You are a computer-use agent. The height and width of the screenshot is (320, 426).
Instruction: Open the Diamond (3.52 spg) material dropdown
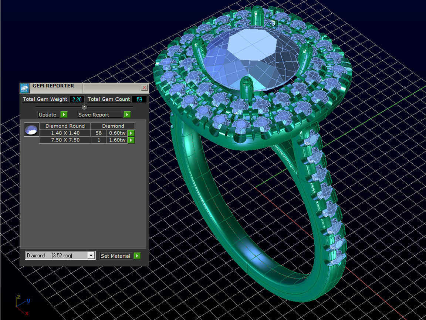[x=91, y=256]
